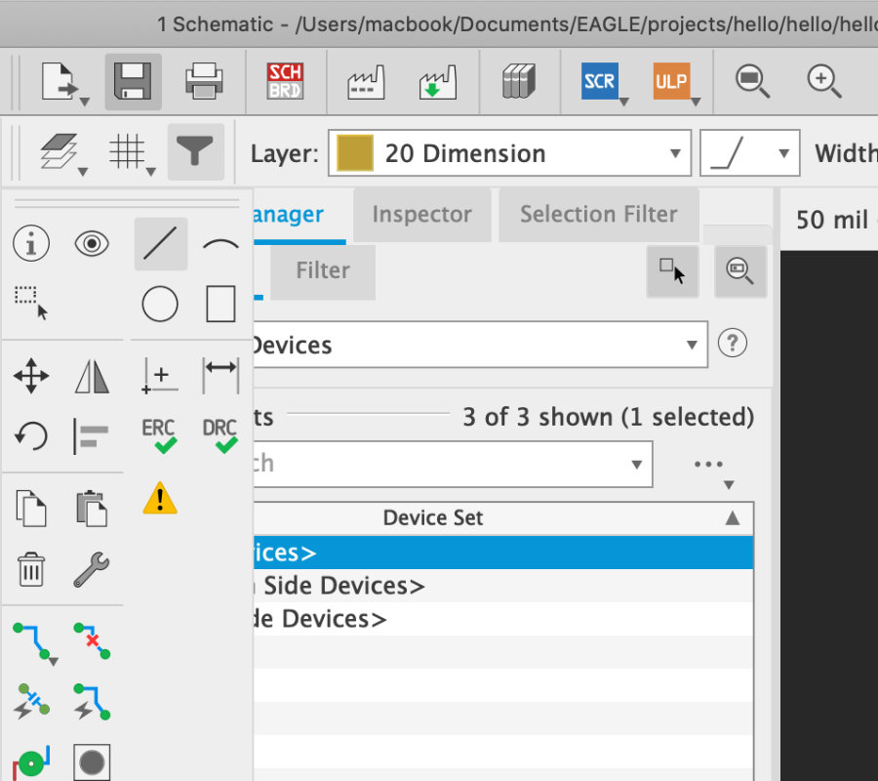Open the CAM processor factory icon
The image size is (878, 781).
[x=366, y=82]
